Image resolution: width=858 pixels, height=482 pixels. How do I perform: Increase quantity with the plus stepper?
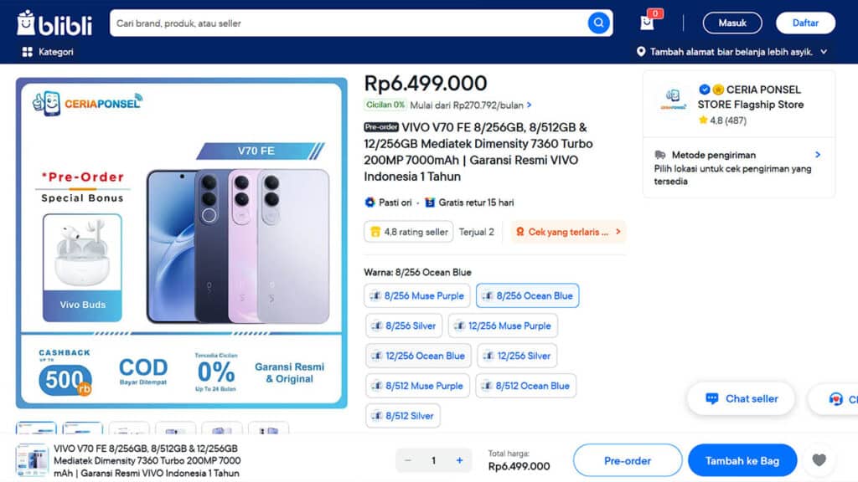[459, 459]
